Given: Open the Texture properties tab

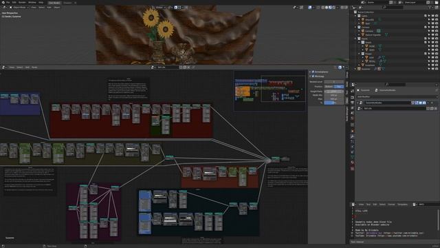Looking at the screenshot, I should tap(352, 168).
